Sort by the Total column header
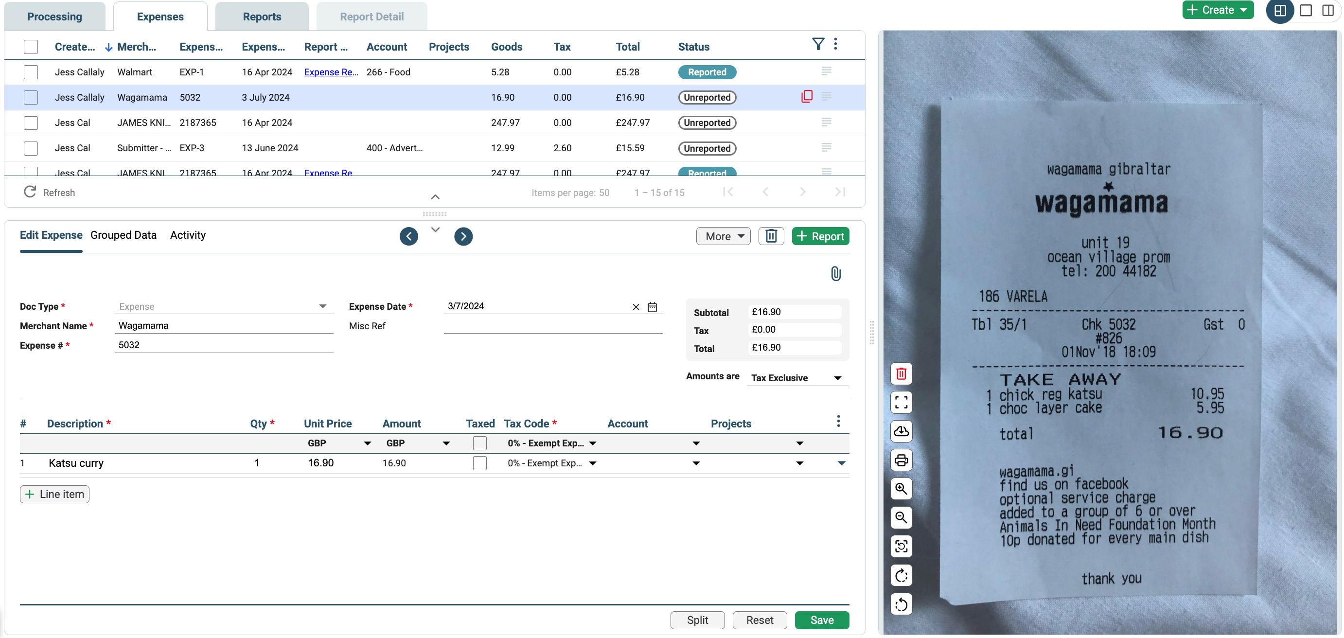 (627, 46)
